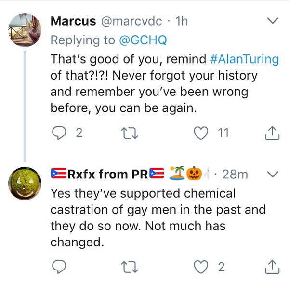Reply to Marcus's tweet

point(58,133)
